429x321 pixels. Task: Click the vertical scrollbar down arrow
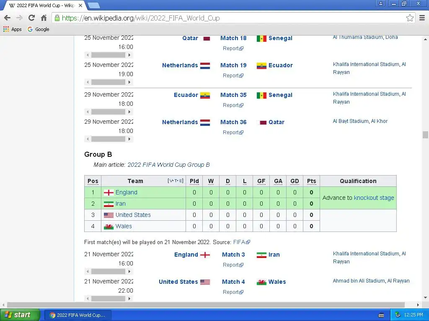[x=425, y=298]
